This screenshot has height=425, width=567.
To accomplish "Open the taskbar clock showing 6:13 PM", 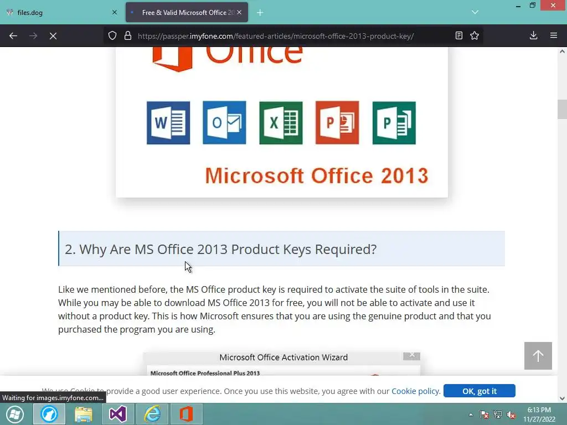I will pos(539,414).
